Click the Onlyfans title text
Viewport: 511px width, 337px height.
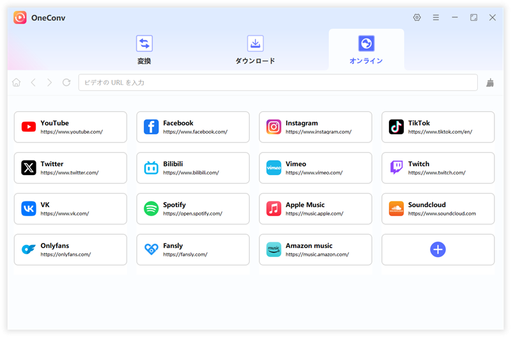pyautogui.click(x=55, y=246)
